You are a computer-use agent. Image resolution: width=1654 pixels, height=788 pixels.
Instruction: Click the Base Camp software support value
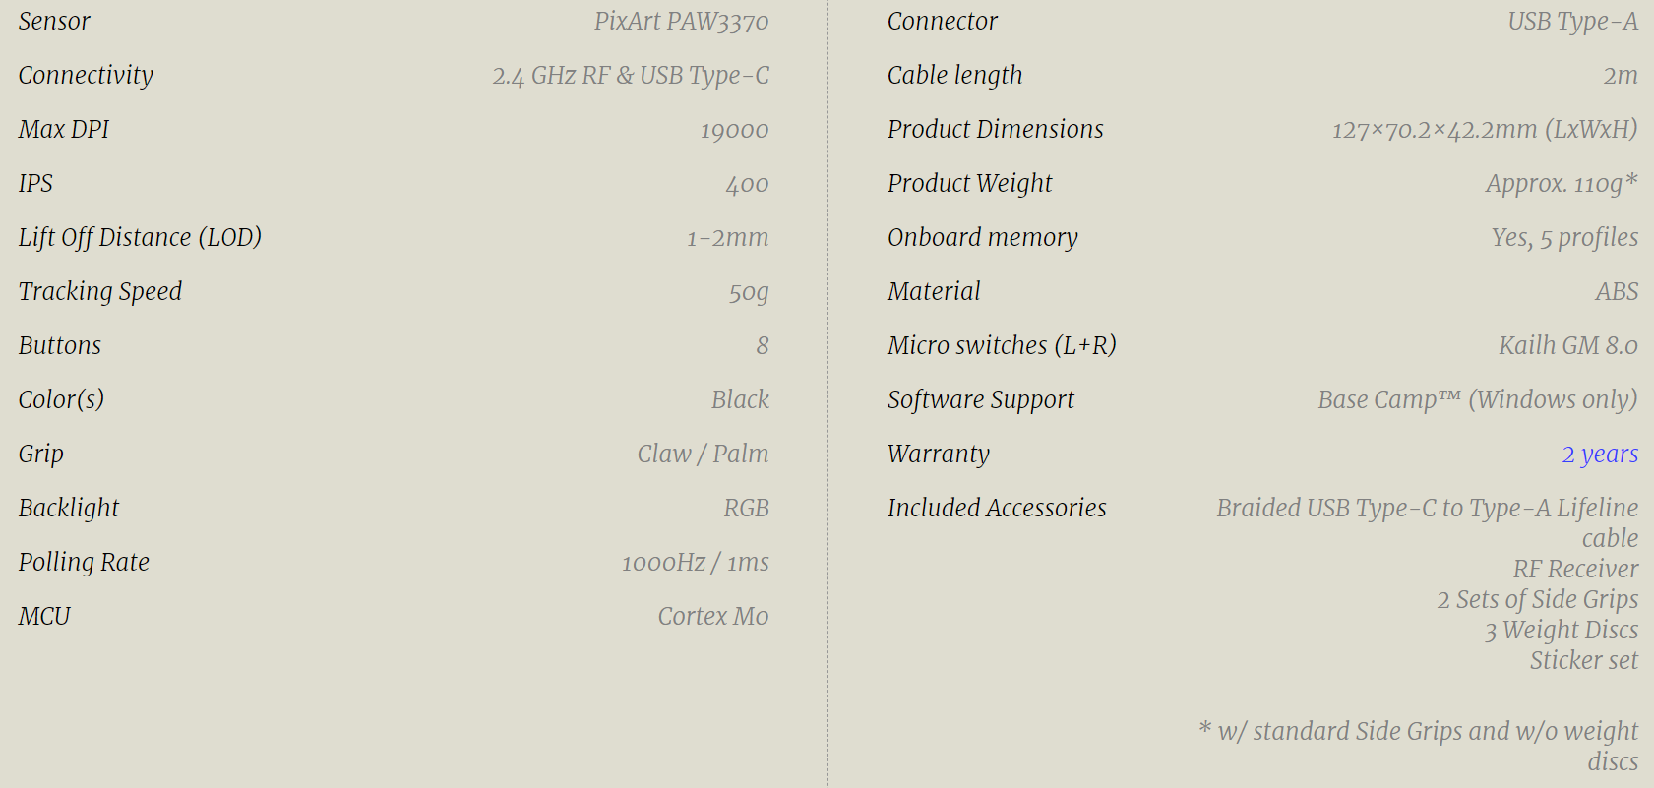tap(1477, 399)
